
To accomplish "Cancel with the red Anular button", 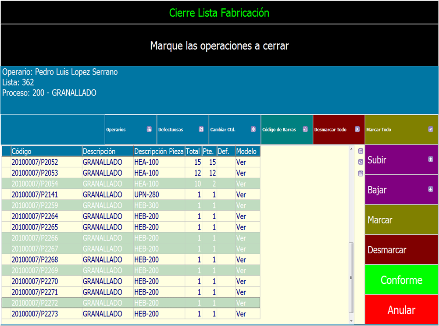I will (401, 310).
